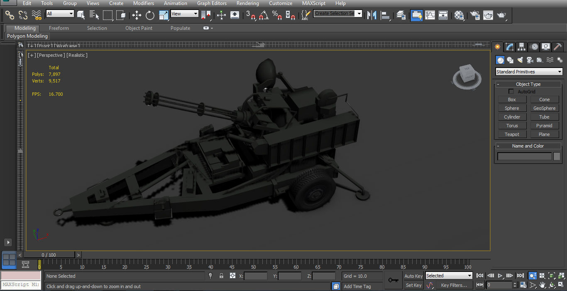Click the Play Animation button
Screen dimensions: 567x291
tap(501, 276)
